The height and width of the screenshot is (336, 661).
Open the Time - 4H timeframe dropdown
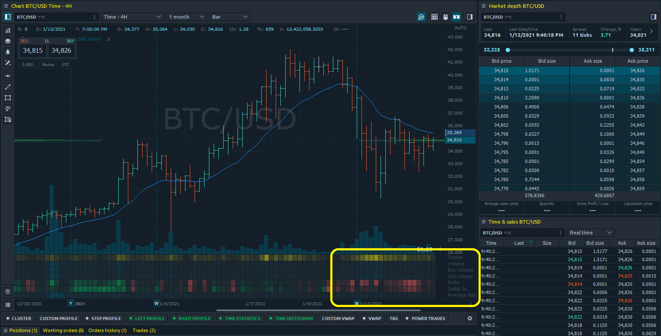point(133,17)
